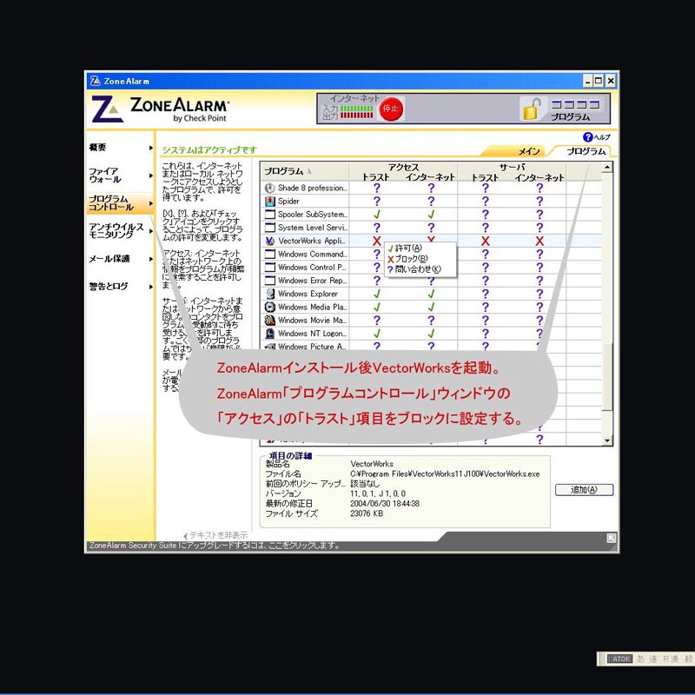Click the Spider program icon
Viewport: 695px width, 695px height.
(x=269, y=202)
